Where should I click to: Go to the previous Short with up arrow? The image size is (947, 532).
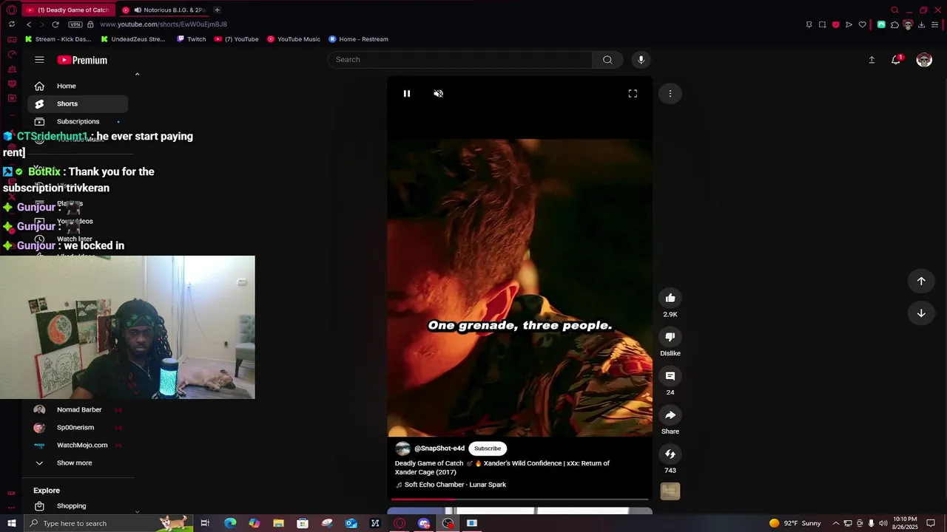[921, 281]
